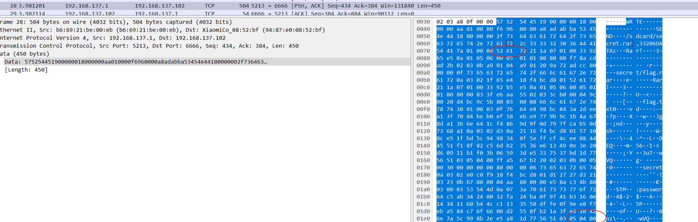
Task: Click hex offset 01e0 row label
Action: click(423, 218)
